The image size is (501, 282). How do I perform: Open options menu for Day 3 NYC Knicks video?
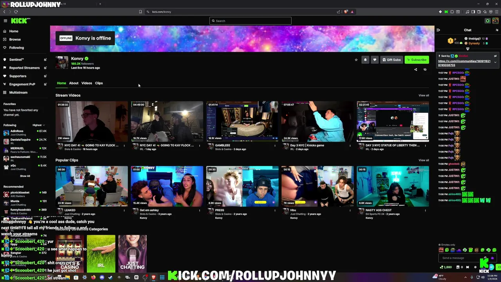pyautogui.click(x=350, y=146)
